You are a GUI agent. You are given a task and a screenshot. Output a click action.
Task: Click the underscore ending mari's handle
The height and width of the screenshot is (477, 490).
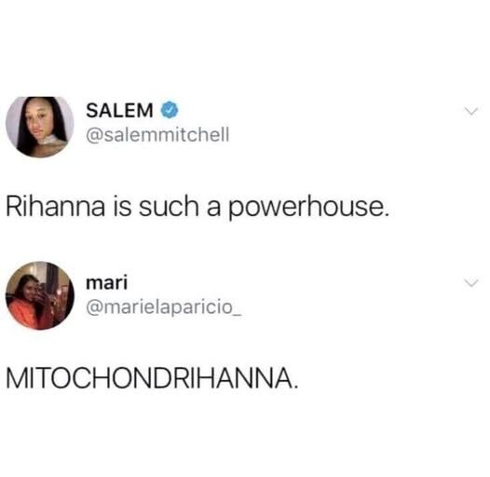pos(238,316)
